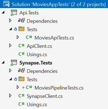Select the ApiClient.cs file
Image resolution: width=108 pixels, height=109 pixels.
tap(39, 46)
